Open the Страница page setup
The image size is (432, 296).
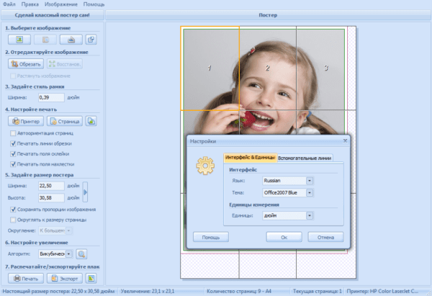point(63,121)
